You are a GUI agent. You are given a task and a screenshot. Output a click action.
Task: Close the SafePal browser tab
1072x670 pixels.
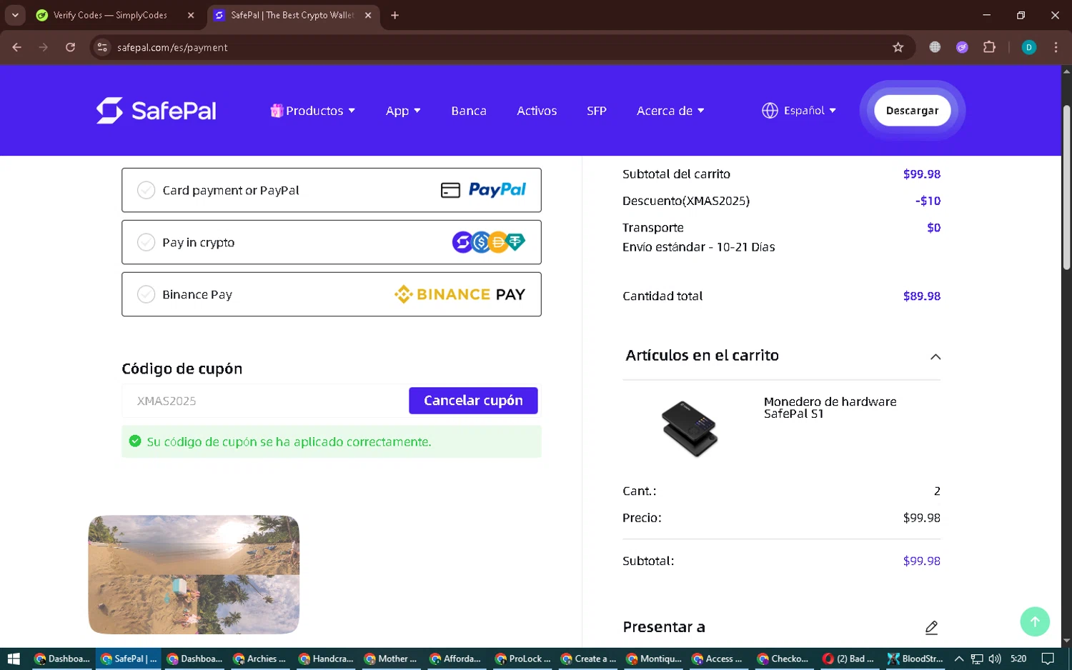coord(368,15)
